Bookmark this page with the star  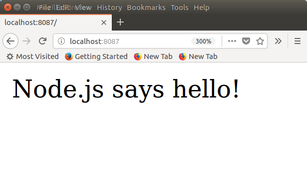[260, 41]
